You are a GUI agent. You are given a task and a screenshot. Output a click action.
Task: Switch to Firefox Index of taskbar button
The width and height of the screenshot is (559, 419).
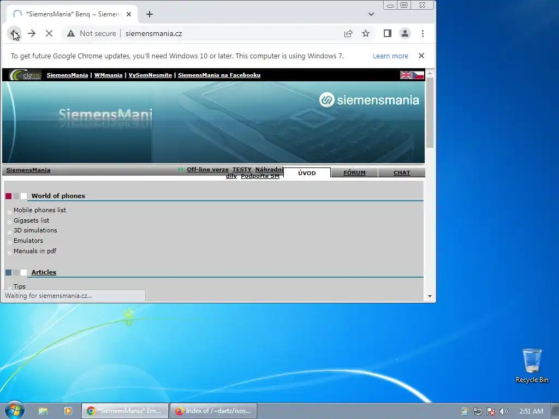point(213,411)
